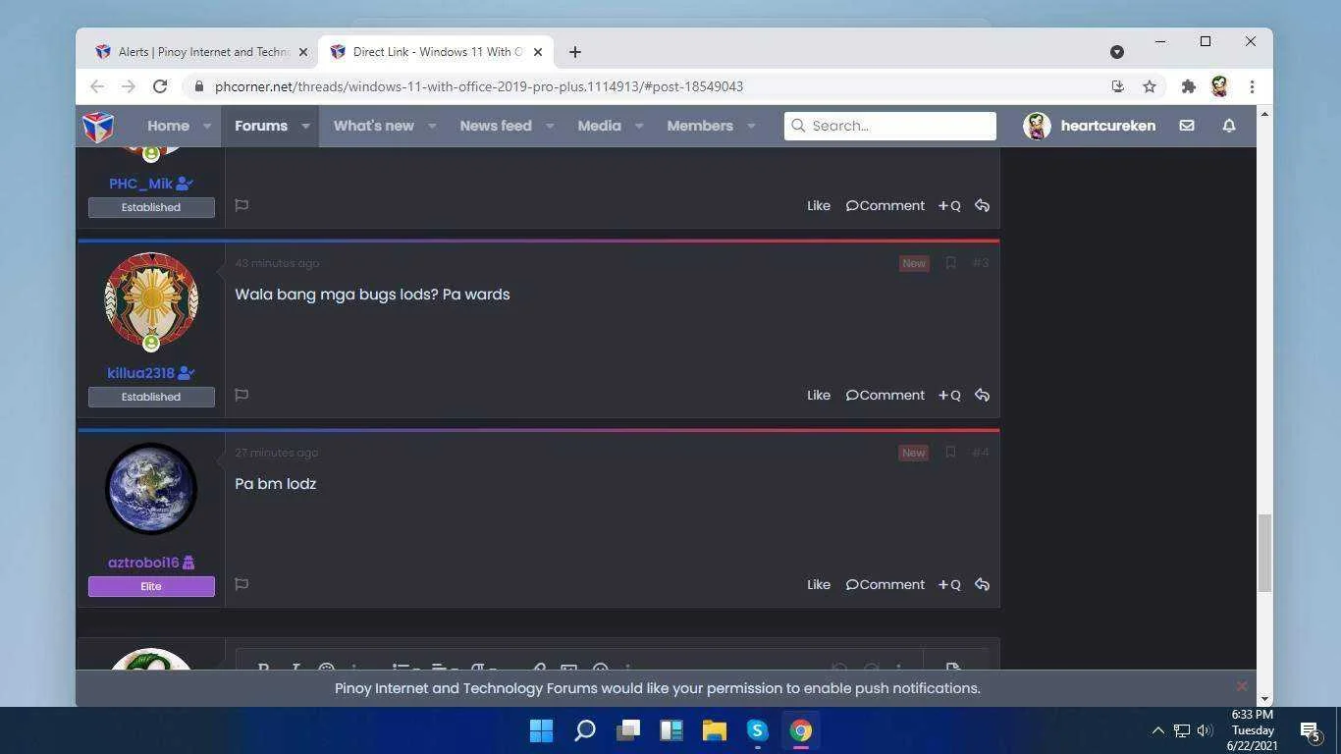Screen dimensions: 1341x754
Task: Expand the Members dropdown arrow
Action: click(751, 126)
